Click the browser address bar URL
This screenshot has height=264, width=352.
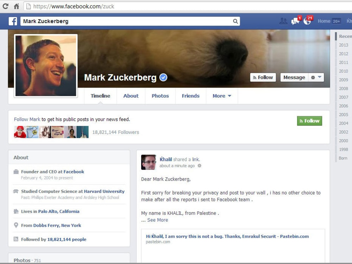74,6
